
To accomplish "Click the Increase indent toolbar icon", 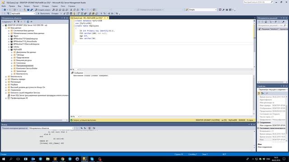I will [x=112, y=13].
